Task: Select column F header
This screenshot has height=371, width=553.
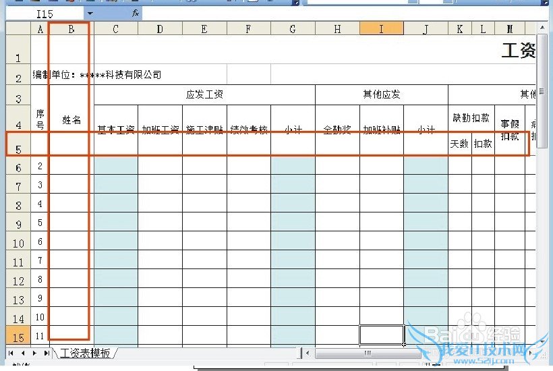Action: tap(249, 28)
